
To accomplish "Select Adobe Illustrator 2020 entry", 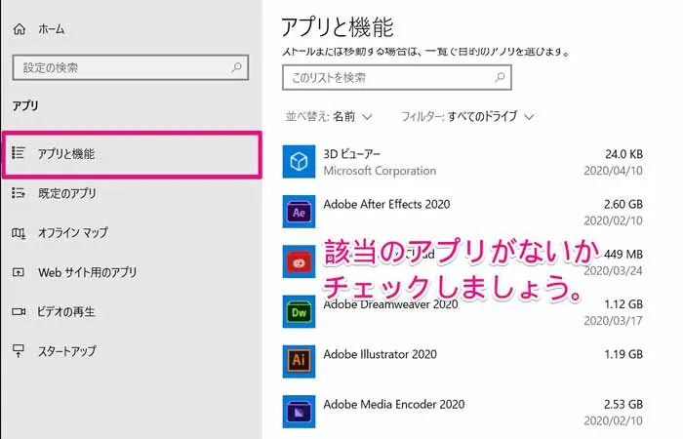I will pyautogui.click(x=463, y=362).
